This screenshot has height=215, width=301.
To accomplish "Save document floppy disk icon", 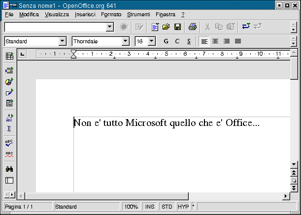I will tap(177, 27).
